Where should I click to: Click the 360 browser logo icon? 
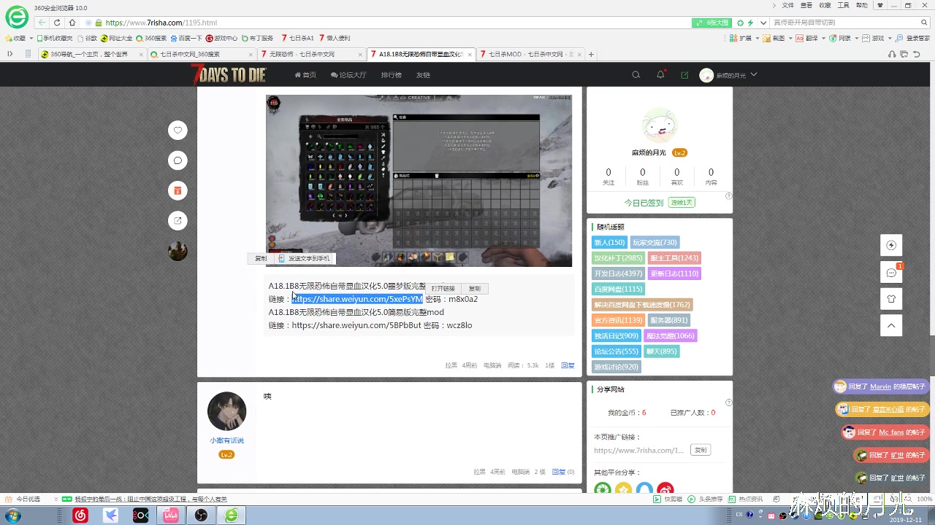coord(16,16)
